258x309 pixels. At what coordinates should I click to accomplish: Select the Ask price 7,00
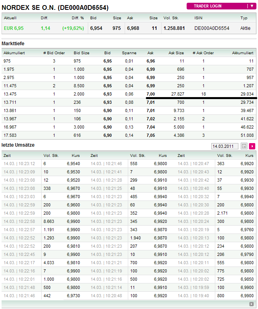151,94
